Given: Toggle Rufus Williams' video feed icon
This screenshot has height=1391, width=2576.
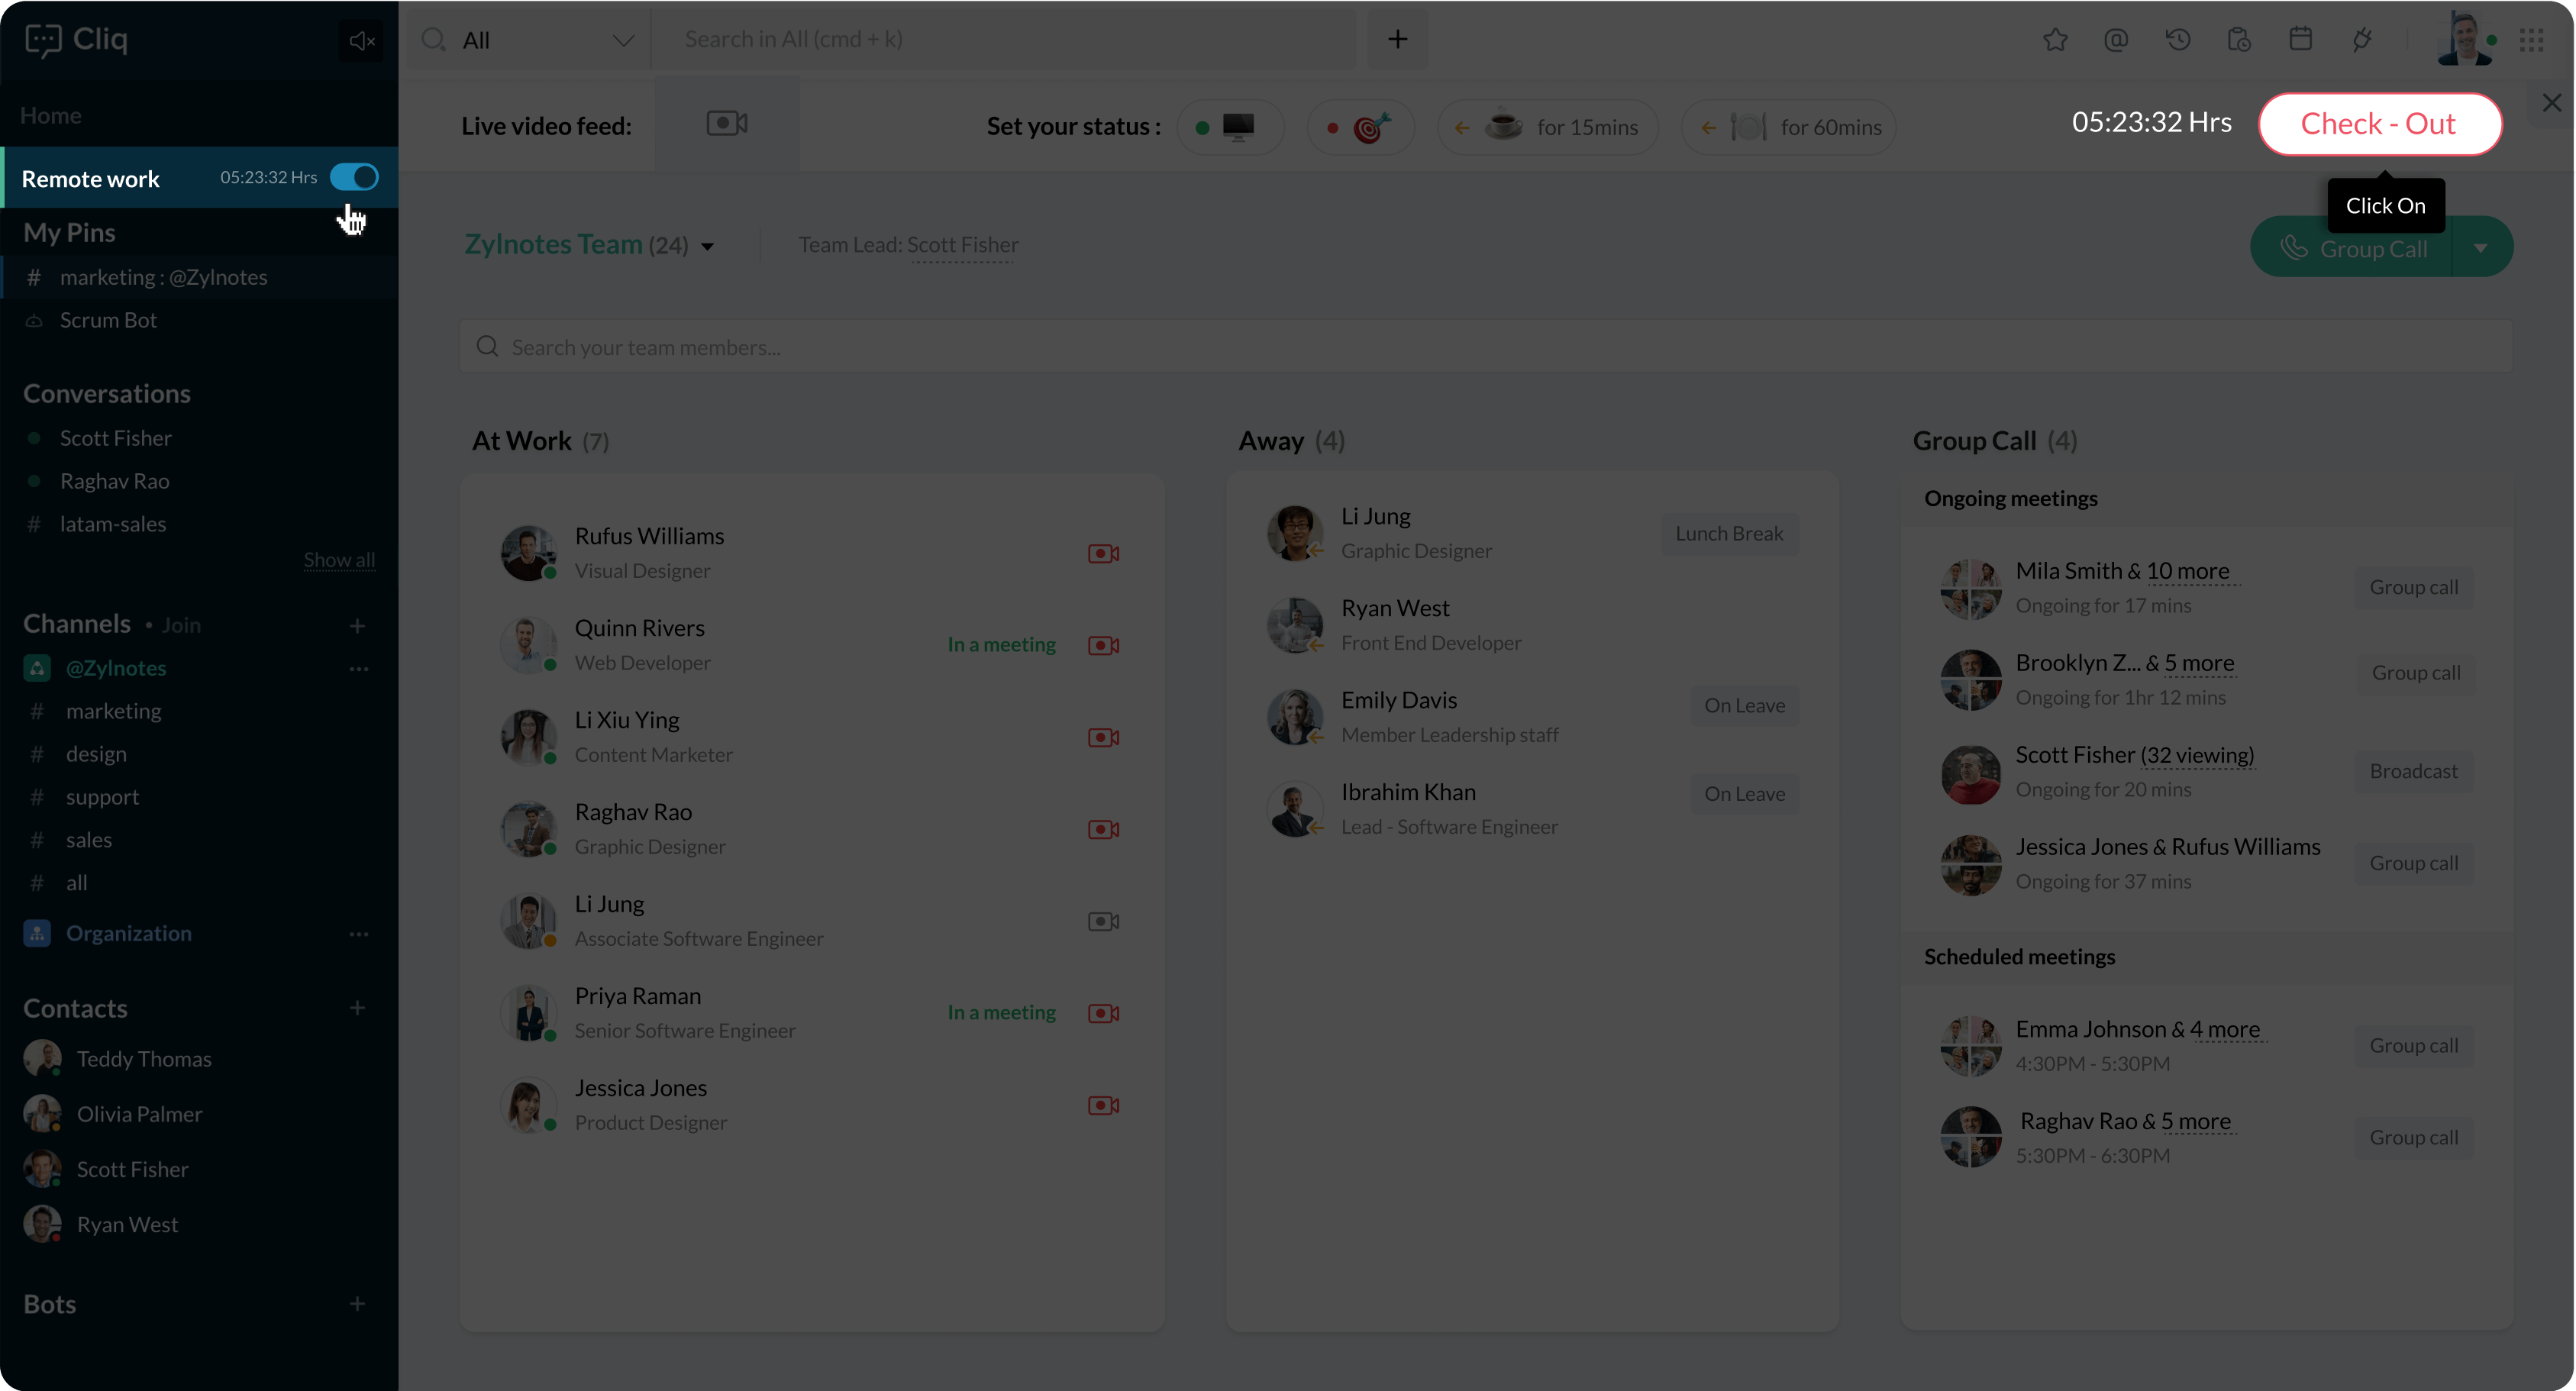Looking at the screenshot, I should [1103, 553].
